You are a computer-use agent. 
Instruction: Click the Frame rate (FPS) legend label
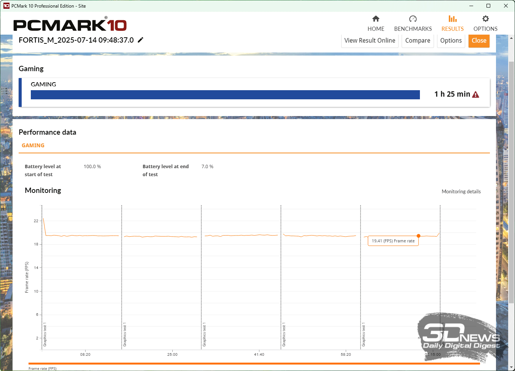(x=43, y=368)
